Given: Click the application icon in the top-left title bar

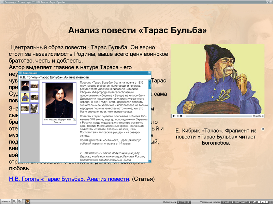Looking at the screenshot, I should [x=3, y=2].
